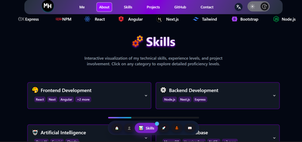Click the Node.js tag in Backend
The height and width of the screenshot is (142, 302).
click(x=170, y=100)
